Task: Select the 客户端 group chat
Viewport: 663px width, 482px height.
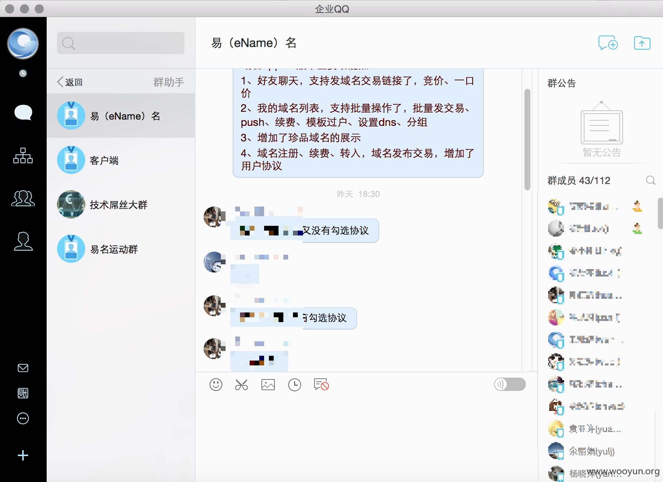Action: pyautogui.click(x=121, y=160)
